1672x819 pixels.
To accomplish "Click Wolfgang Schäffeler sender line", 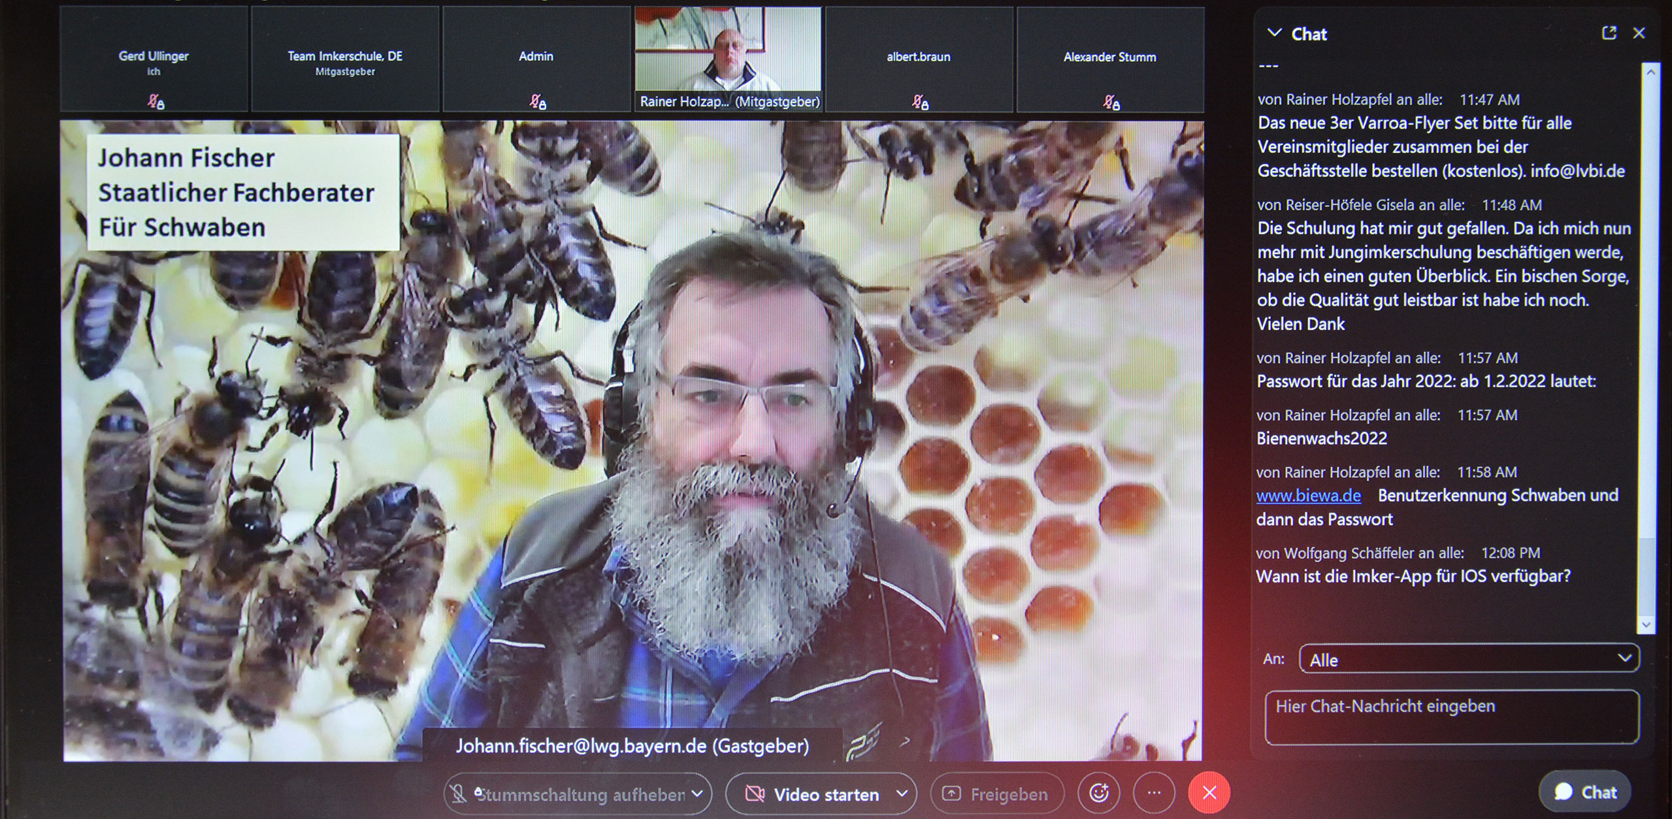I will (x=1398, y=553).
